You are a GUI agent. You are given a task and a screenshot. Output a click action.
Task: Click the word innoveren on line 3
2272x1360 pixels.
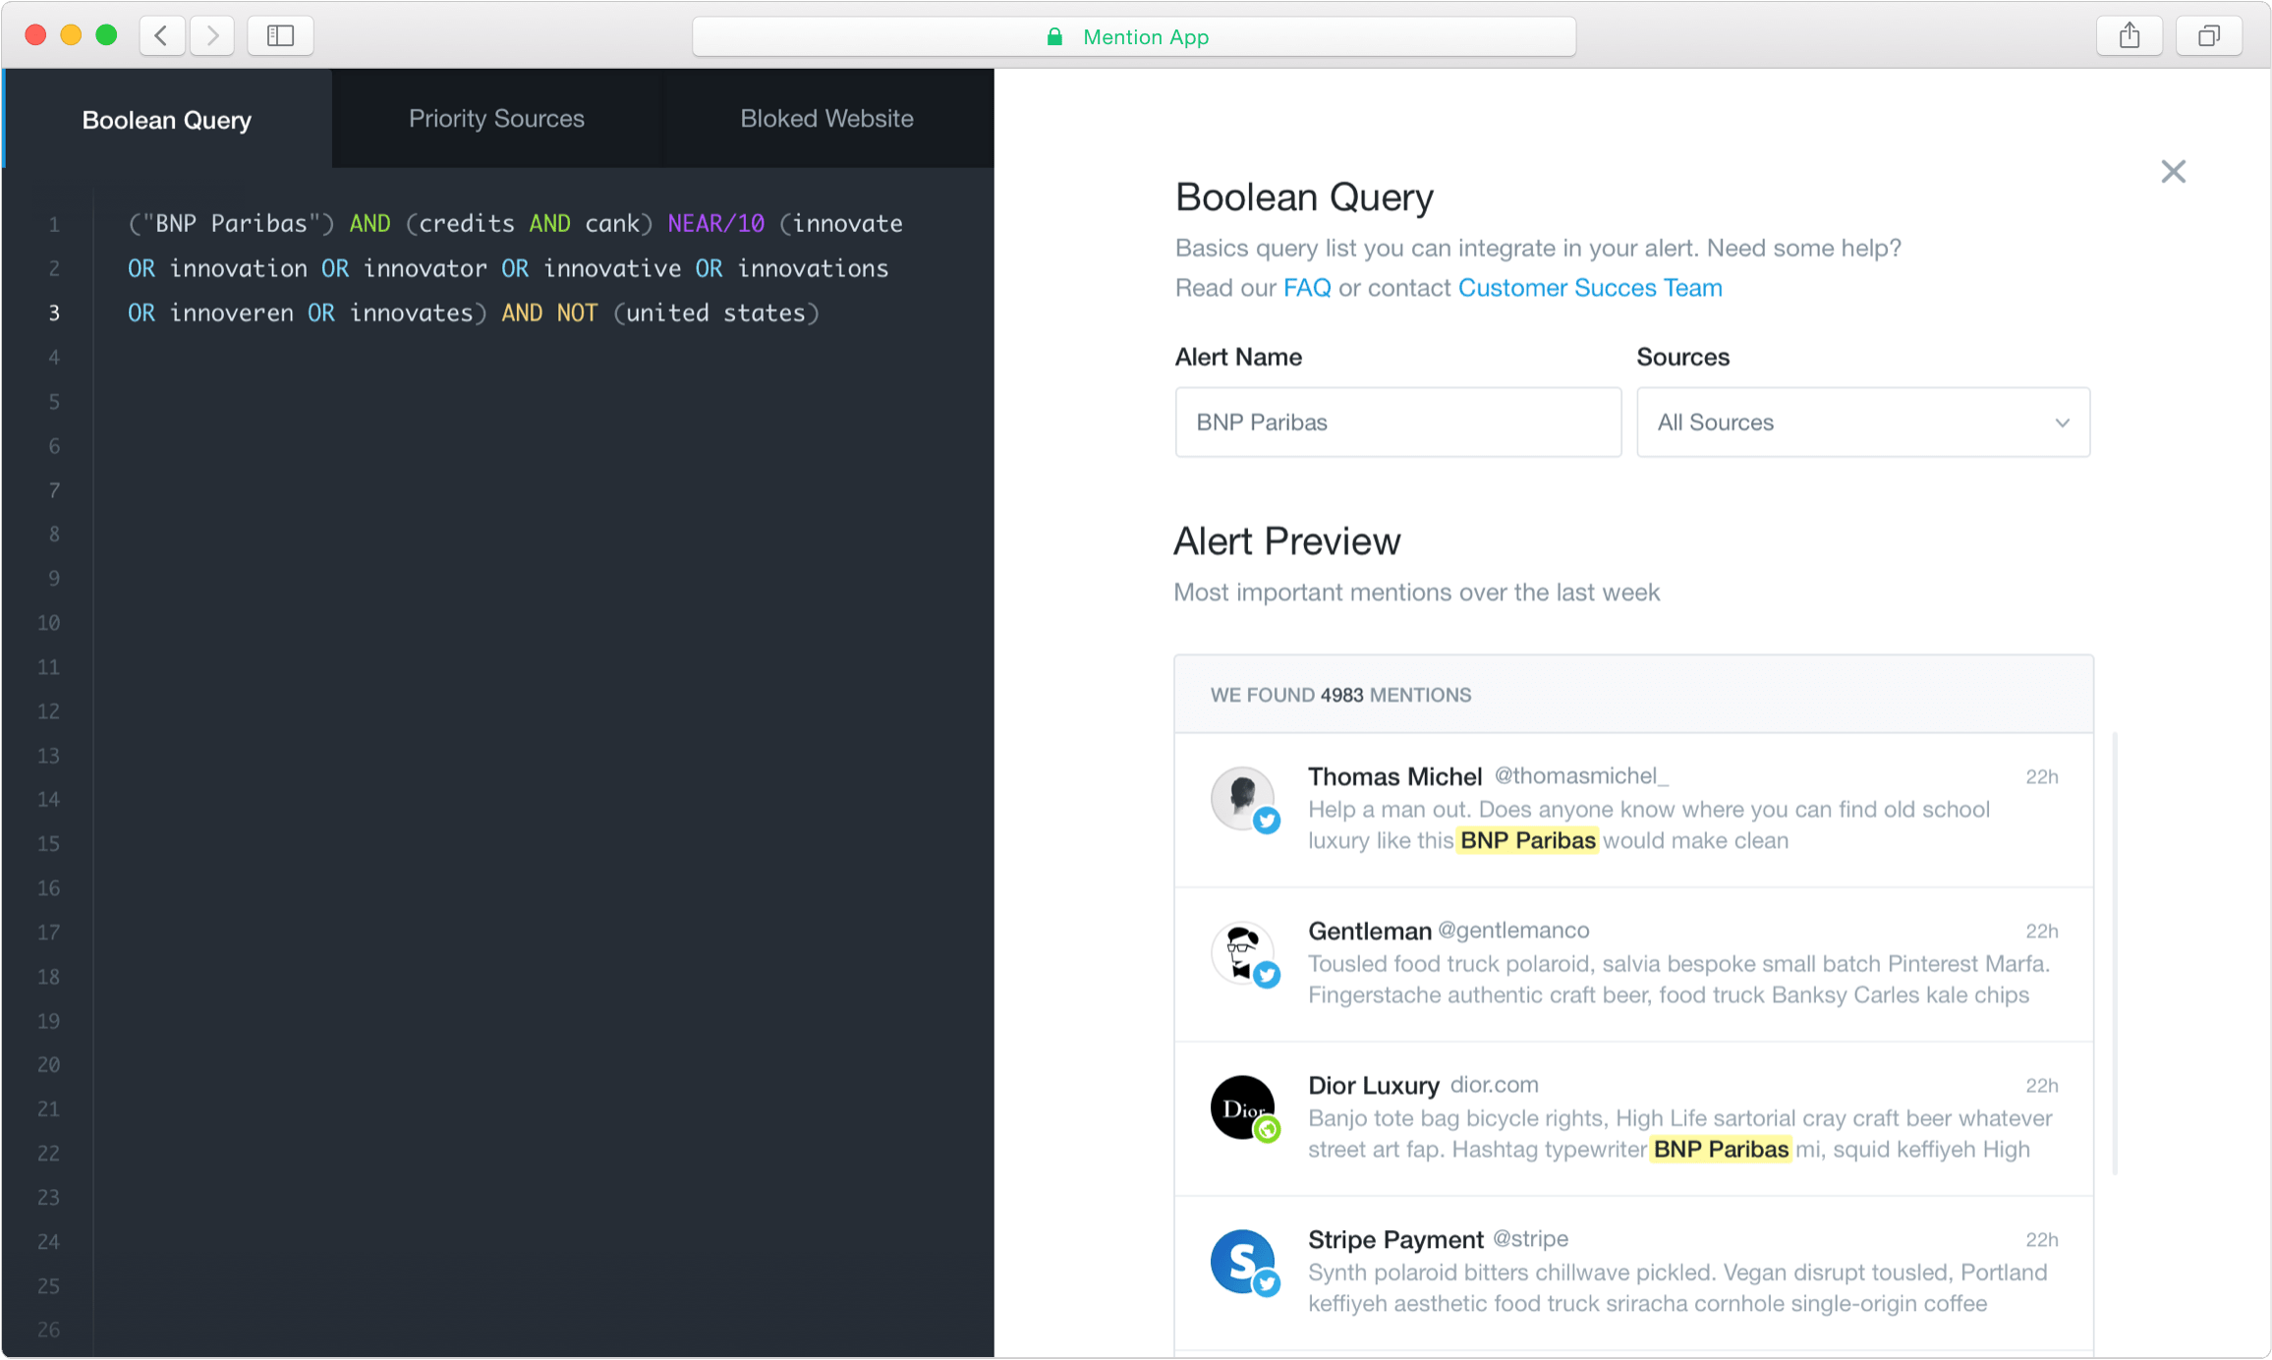point(231,313)
